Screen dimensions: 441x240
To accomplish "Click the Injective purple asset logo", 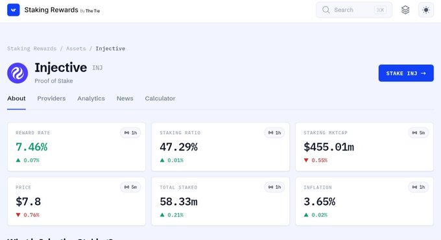I will click(x=18, y=73).
